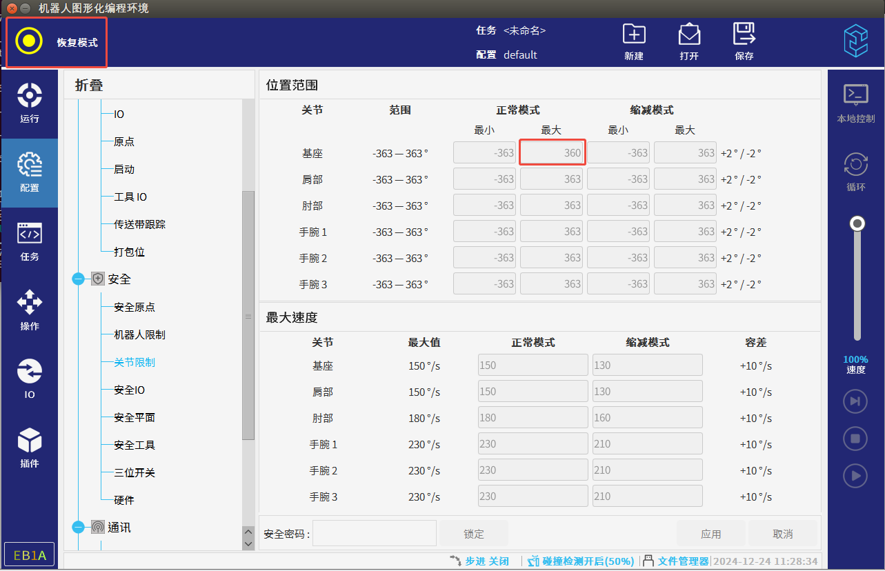Click the 保存 (Save) disk icon
885x571 pixels.
(744, 34)
